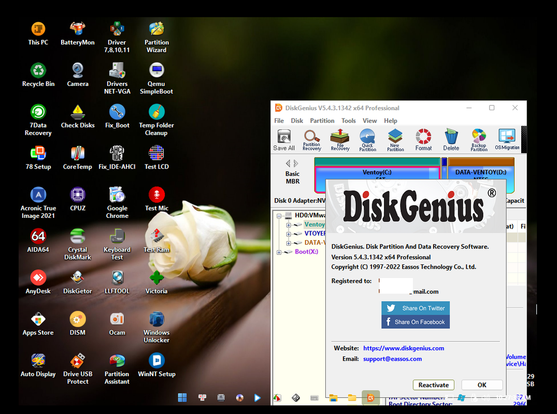Viewport: 557px width, 414px height.
Task: Open Fix_Boot desktop icon
Action: click(x=117, y=116)
